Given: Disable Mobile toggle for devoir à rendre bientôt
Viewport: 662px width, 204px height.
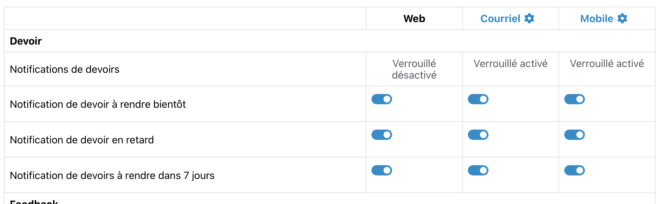Looking at the screenshot, I should (x=575, y=99).
